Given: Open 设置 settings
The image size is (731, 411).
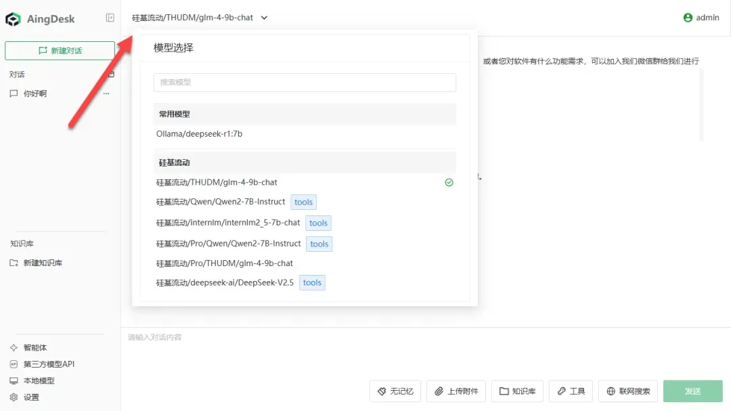Looking at the screenshot, I should [x=31, y=397].
